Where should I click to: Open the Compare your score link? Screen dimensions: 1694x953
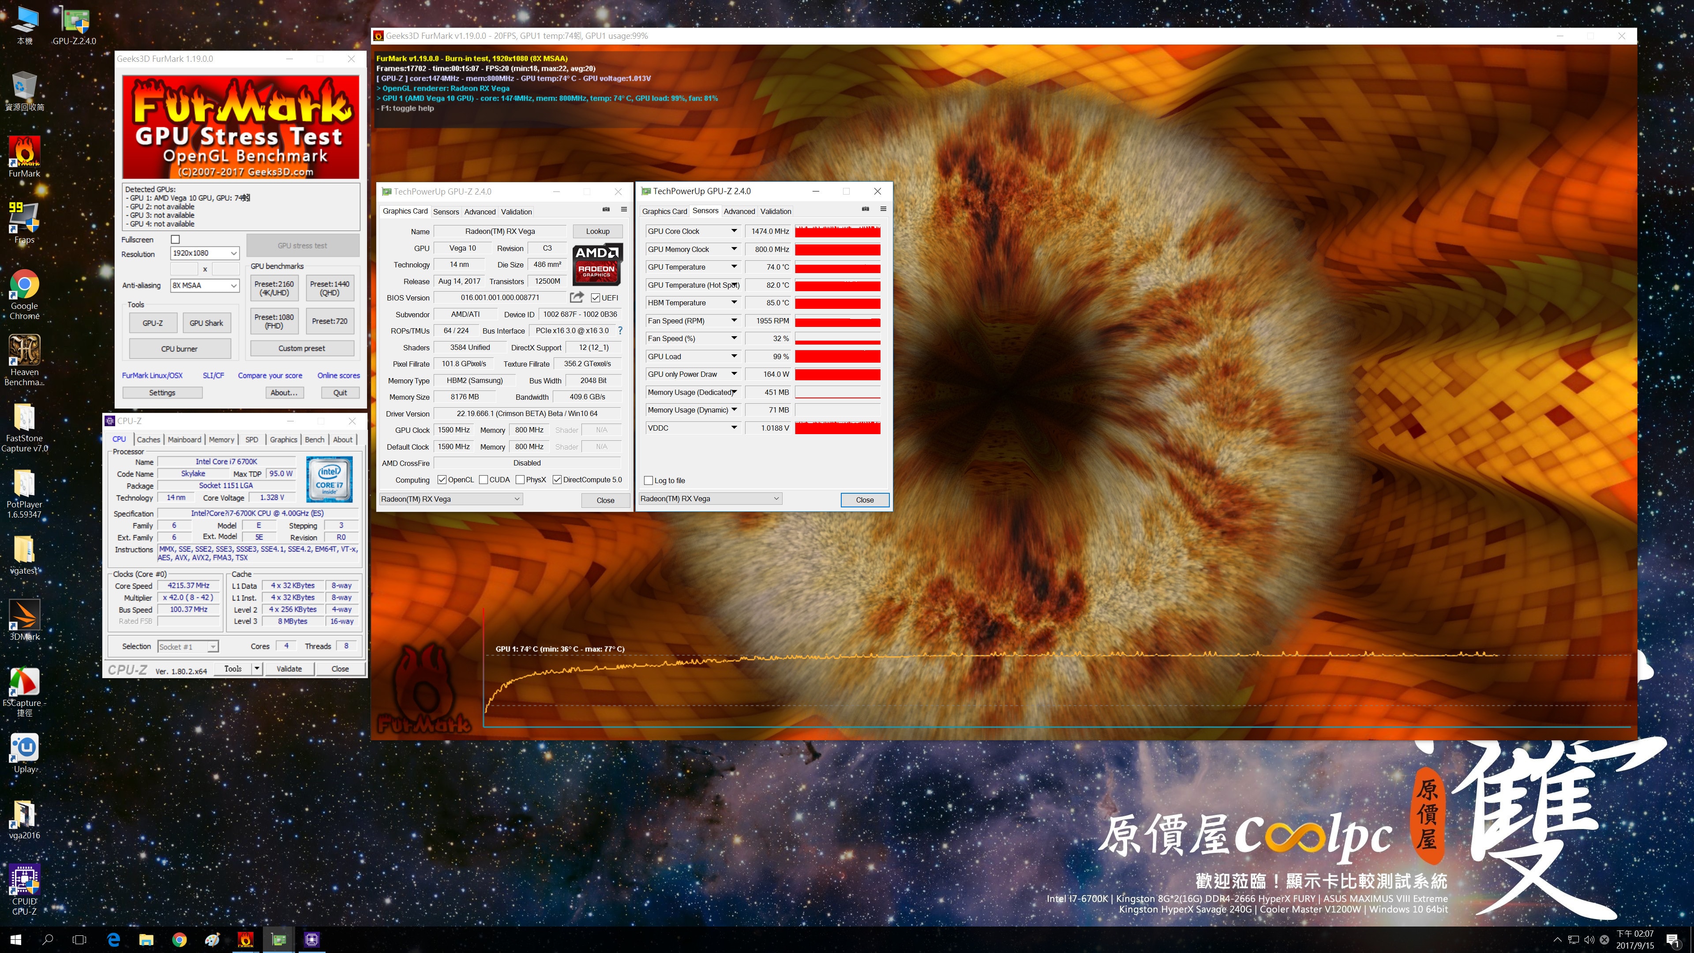(270, 375)
